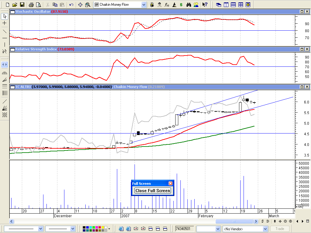This screenshot has width=311, height=233.
Task: Click the disabled Trade button
Action: (x=280, y=229)
